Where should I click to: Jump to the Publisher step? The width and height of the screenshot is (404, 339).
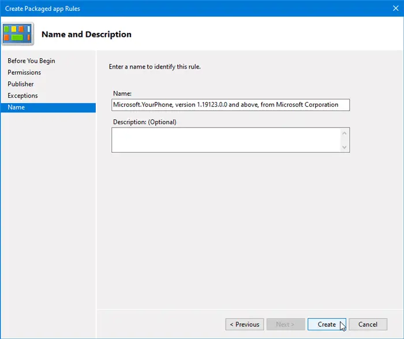tap(21, 84)
